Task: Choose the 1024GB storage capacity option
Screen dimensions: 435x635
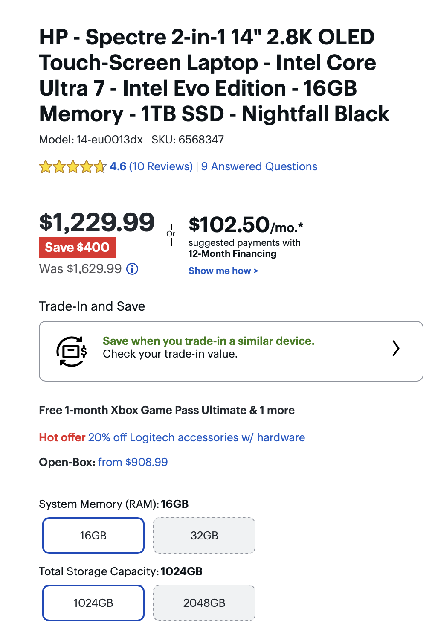Action: 93,603
